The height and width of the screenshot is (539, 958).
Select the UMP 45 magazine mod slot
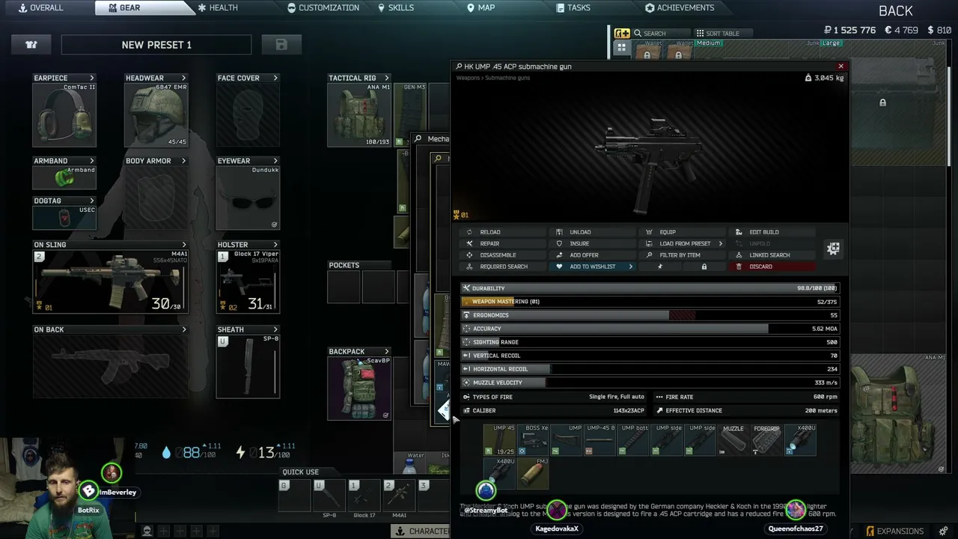tap(499, 440)
